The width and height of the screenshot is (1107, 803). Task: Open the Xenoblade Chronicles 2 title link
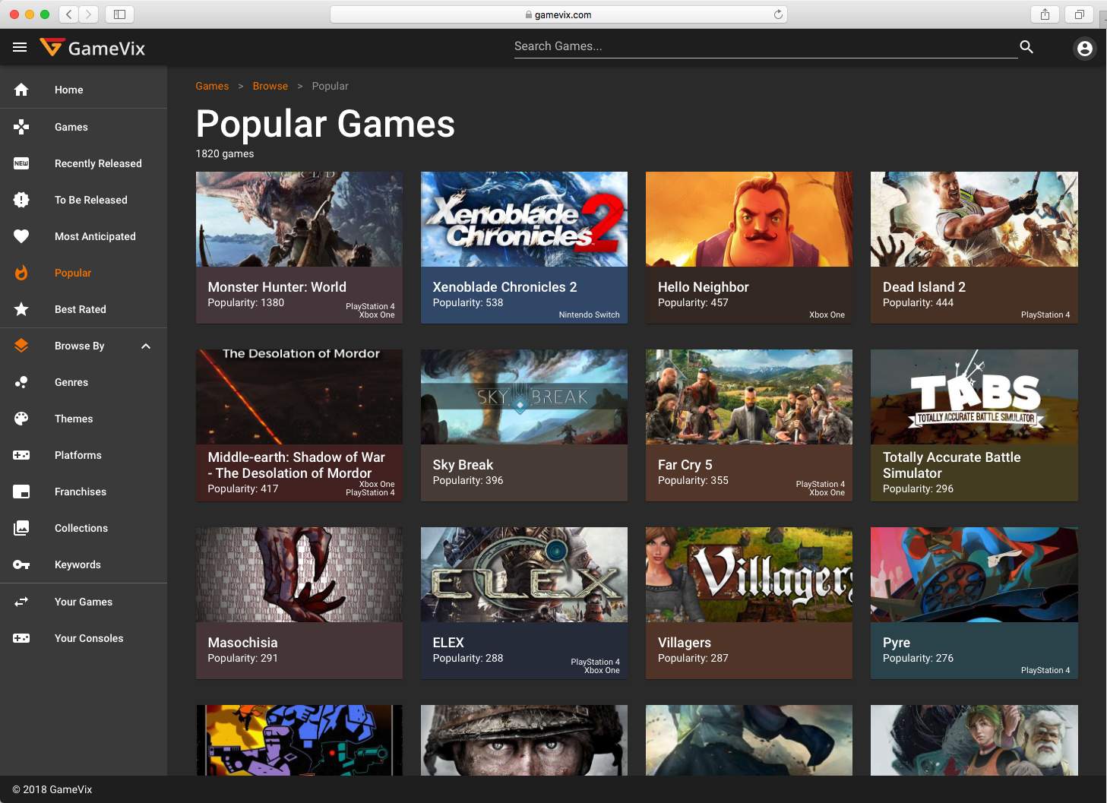505,287
